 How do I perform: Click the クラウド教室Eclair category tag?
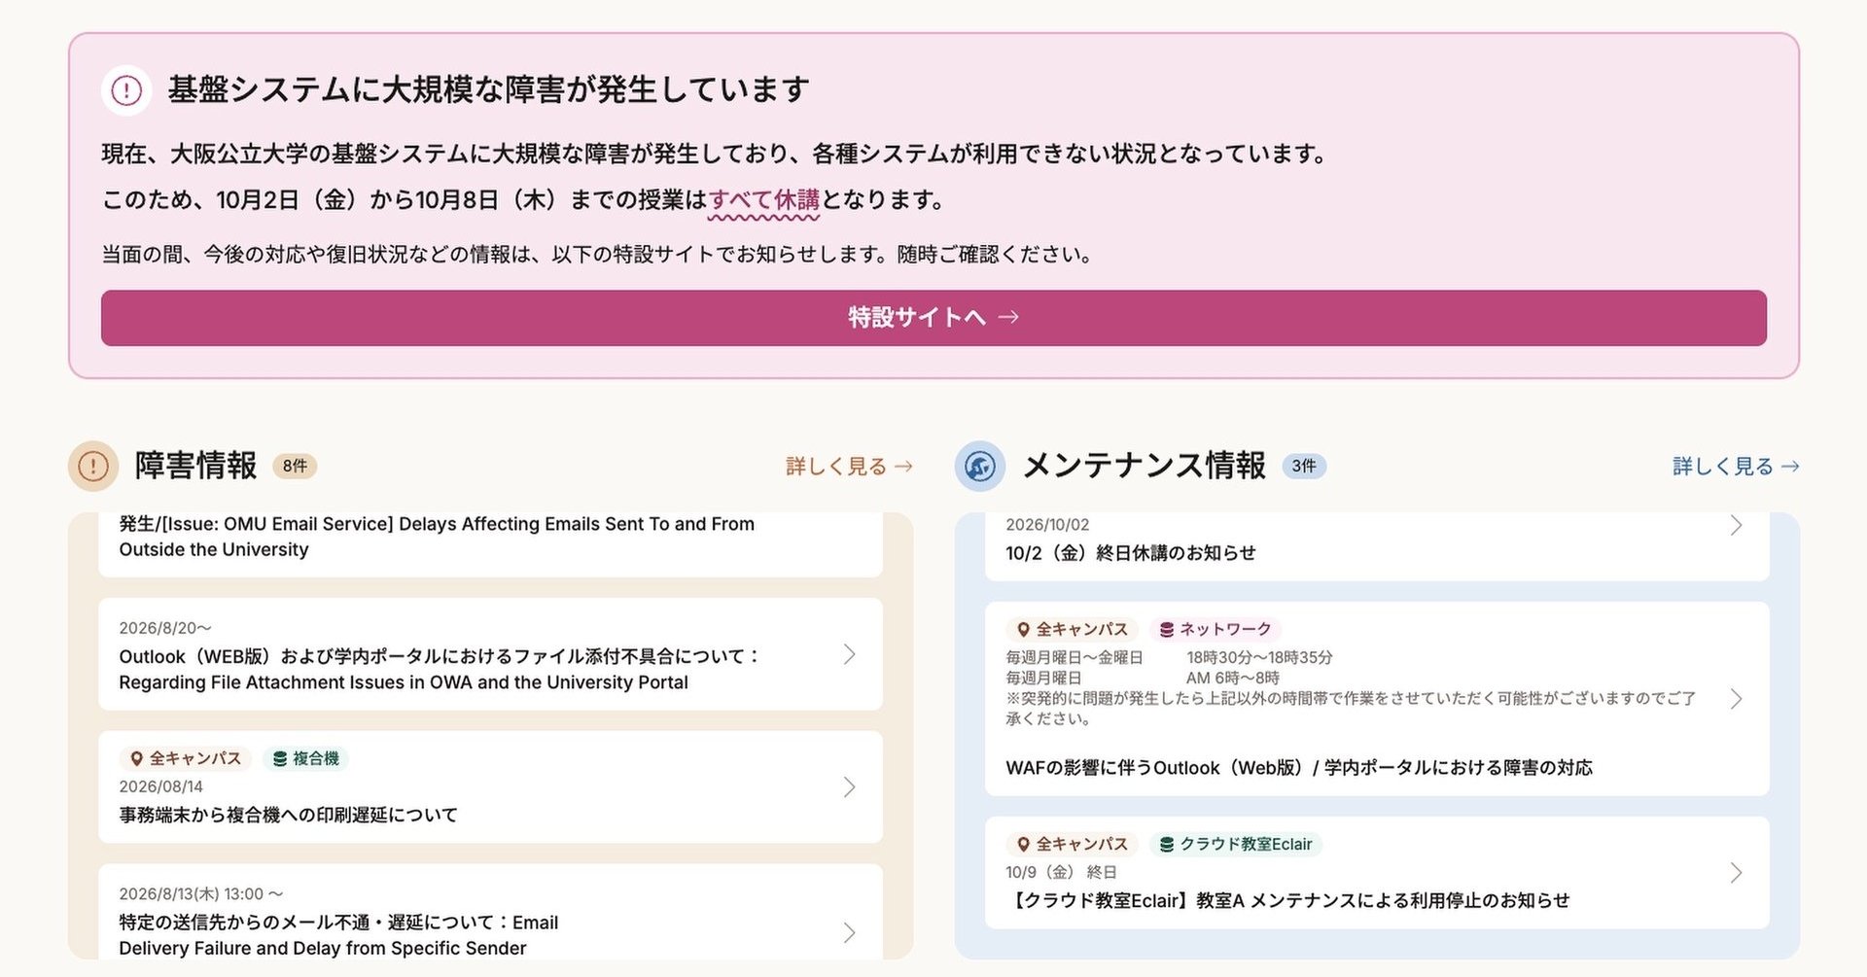point(1236,844)
